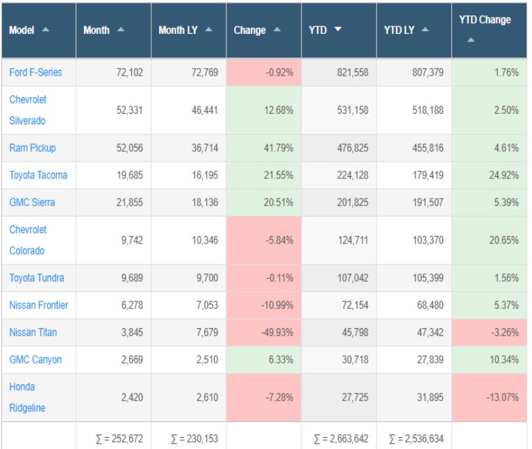Click the Month column header text
532x449 pixels.
[x=97, y=30]
